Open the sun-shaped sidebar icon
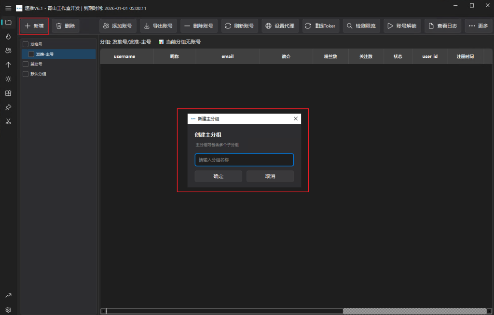Viewport: 494px width, 315px height. pyautogui.click(x=8, y=79)
